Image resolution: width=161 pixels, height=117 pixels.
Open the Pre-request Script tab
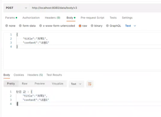(92, 18)
